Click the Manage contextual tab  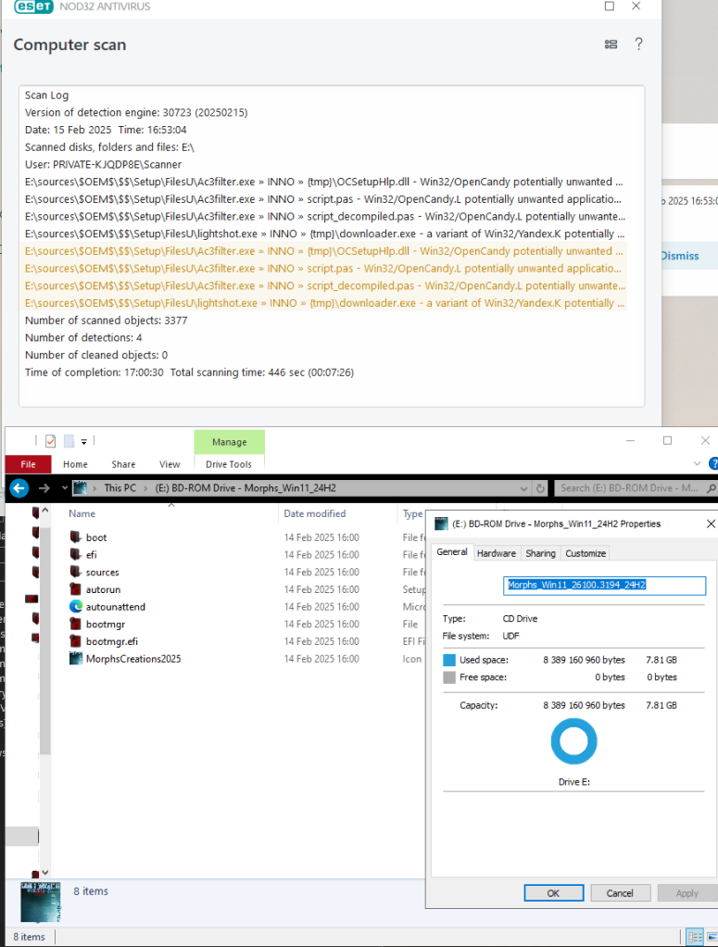[230, 442]
